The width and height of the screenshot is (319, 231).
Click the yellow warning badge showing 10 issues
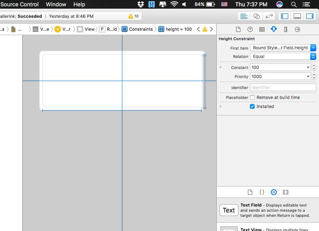pos(133,16)
